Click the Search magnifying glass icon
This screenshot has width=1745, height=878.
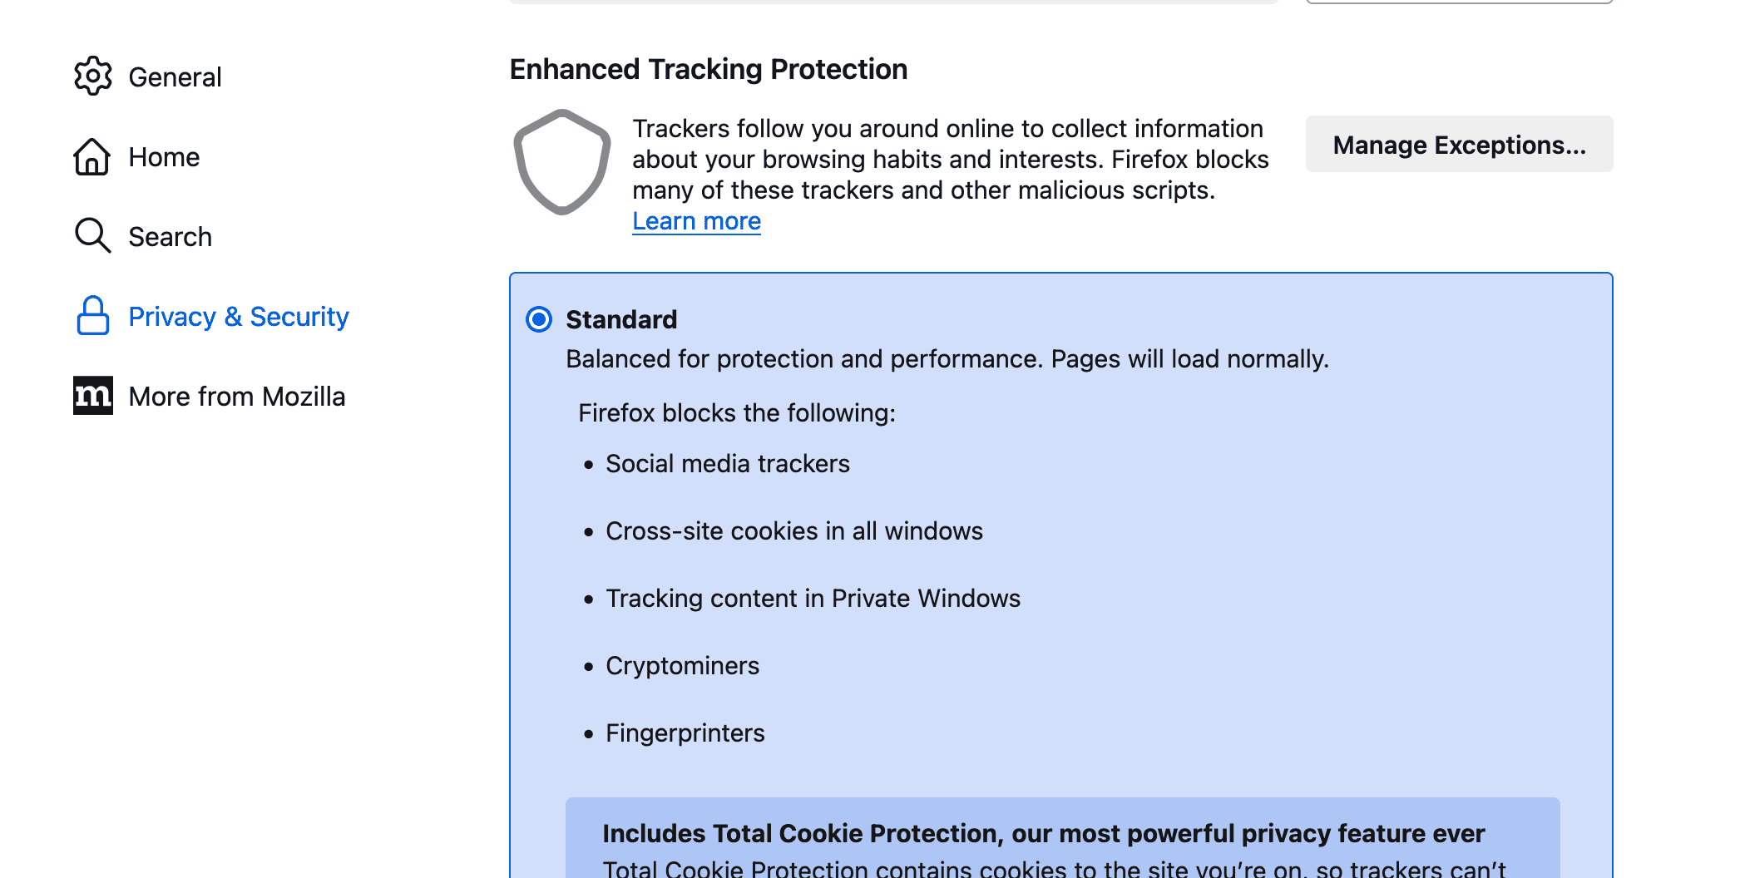[92, 236]
